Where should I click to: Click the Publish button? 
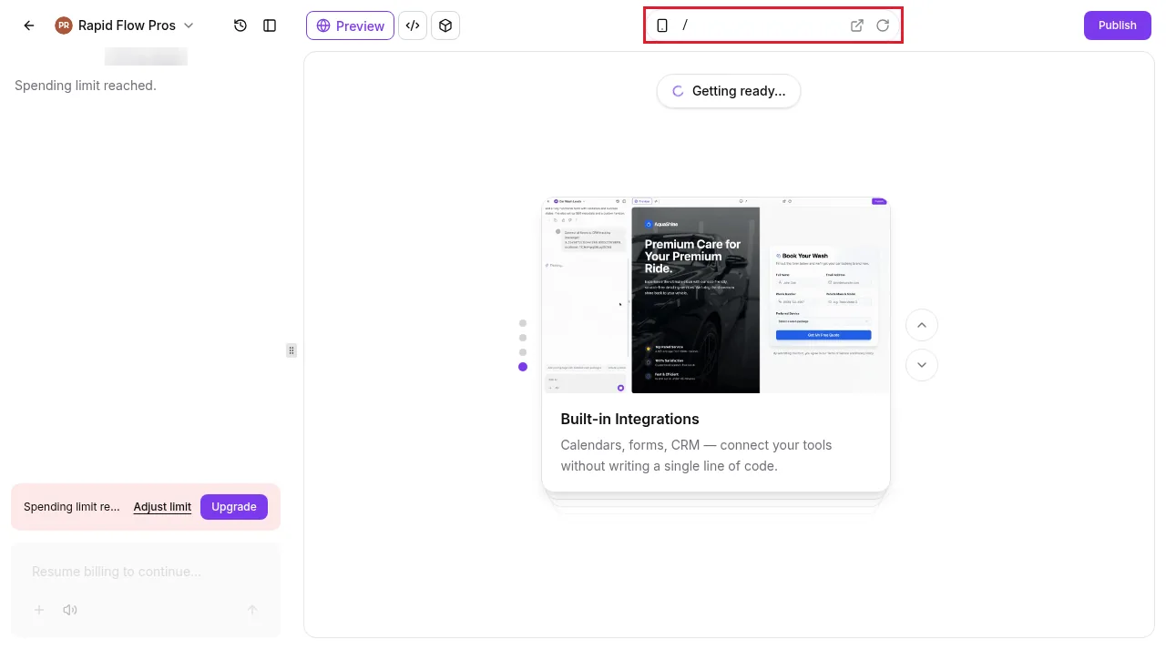point(1117,25)
